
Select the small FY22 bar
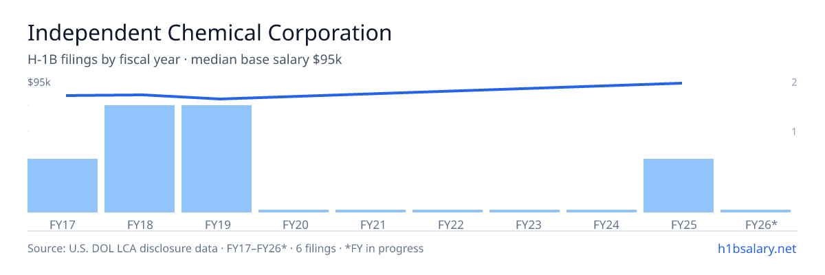pyautogui.click(x=448, y=211)
